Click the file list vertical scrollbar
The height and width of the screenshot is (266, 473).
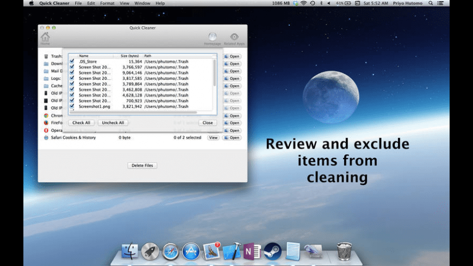(x=214, y=73)
